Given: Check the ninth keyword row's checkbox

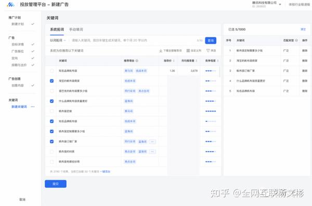Looking at the screenshot, I should click(51, 152).
